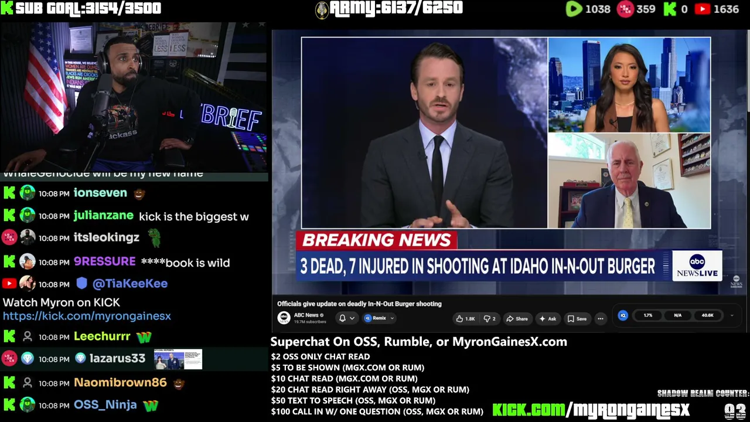The image size is (750, 422).
Task: Click the 1.7% stat pill
Action: tap(648, 315)
